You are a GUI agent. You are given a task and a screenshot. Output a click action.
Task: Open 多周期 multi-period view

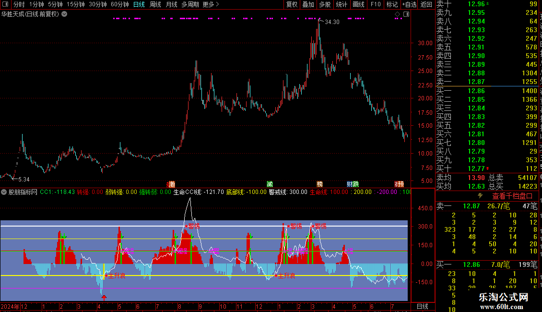(x=190, y=4)
